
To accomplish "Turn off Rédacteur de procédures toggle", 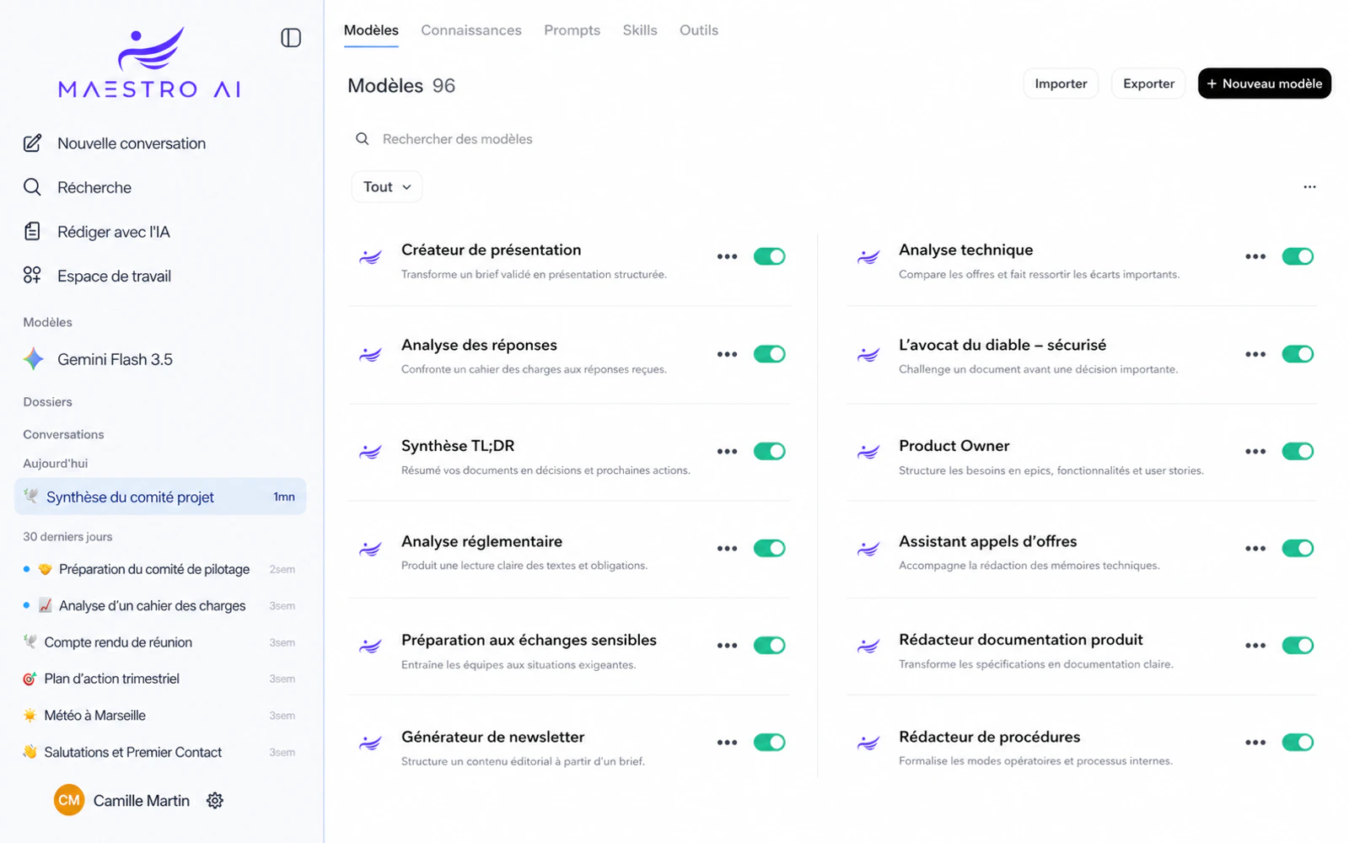I will (x=1298, y=742).
